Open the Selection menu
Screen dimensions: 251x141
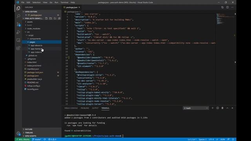[x=36, y=2]
